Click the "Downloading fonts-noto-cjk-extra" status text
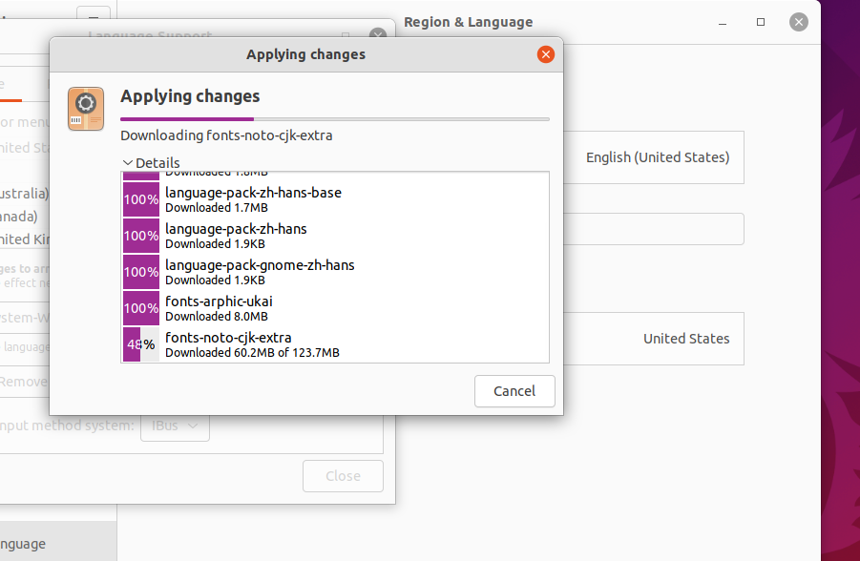 [x=226, y=135]
